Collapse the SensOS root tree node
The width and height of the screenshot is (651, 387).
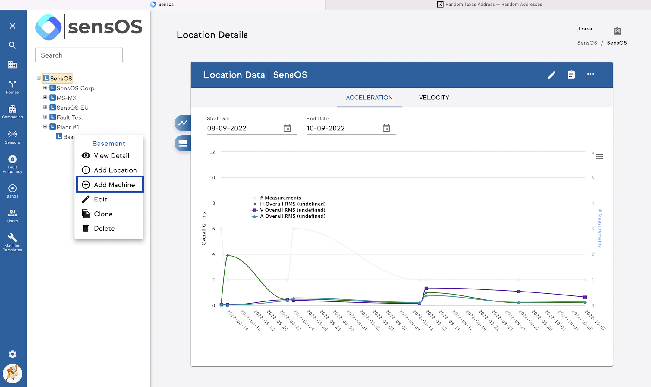click(39, 78)
